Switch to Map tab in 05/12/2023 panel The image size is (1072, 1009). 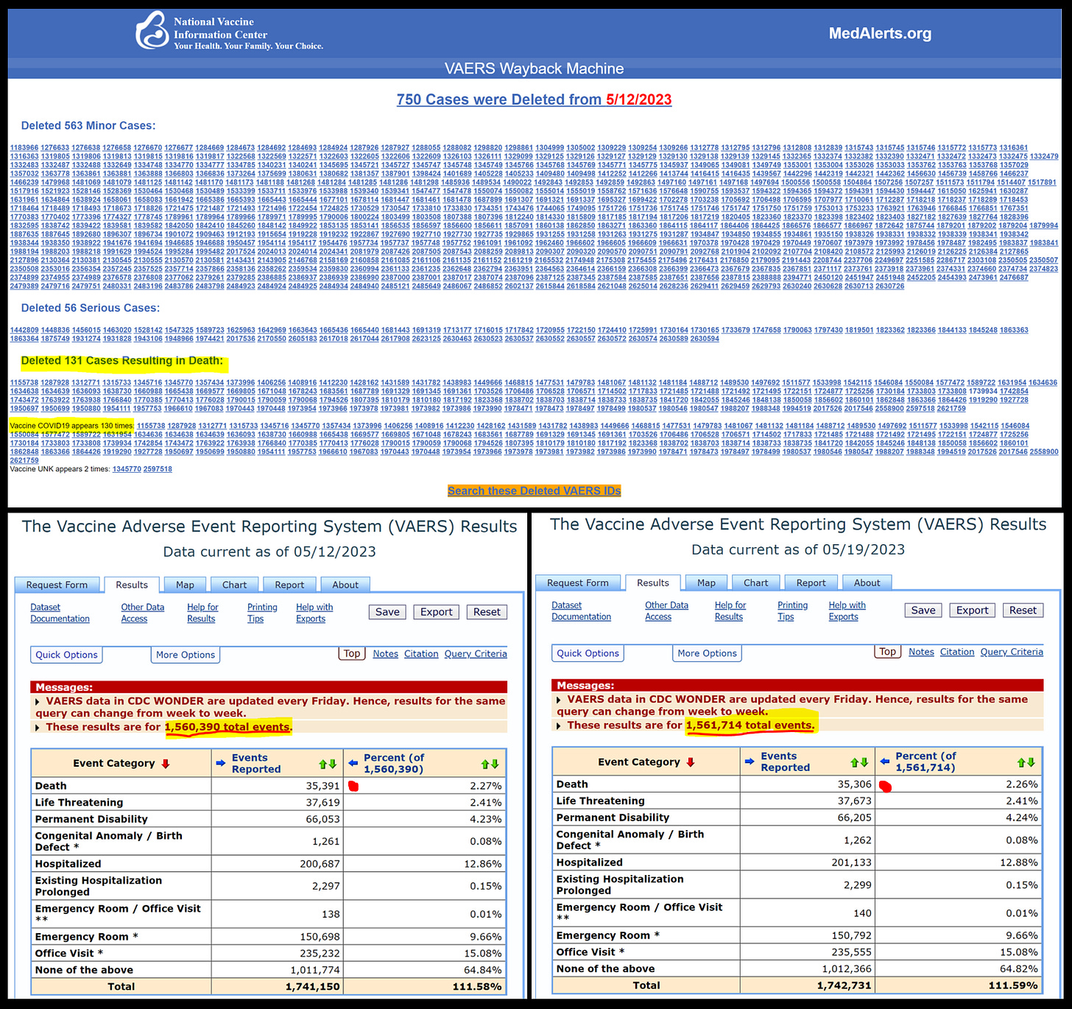click(x=185, y=585)
